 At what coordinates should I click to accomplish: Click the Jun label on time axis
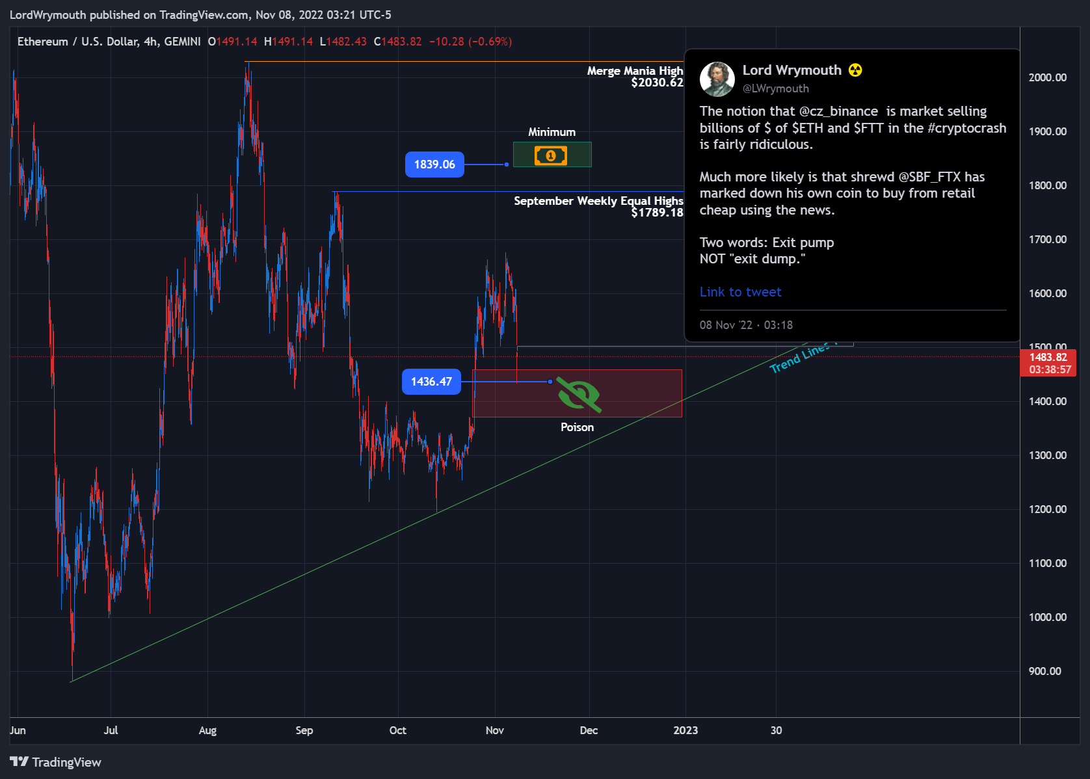click(18, 730)
